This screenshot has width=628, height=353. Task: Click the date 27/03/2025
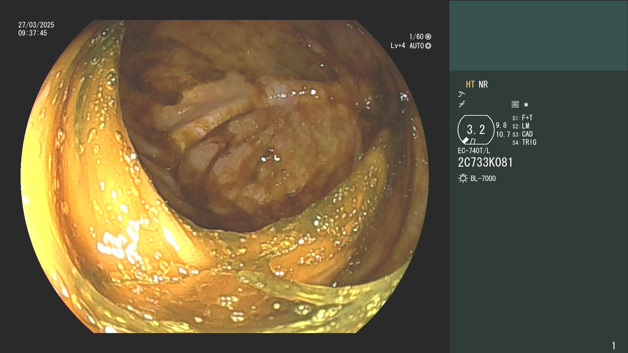(36, 25)
